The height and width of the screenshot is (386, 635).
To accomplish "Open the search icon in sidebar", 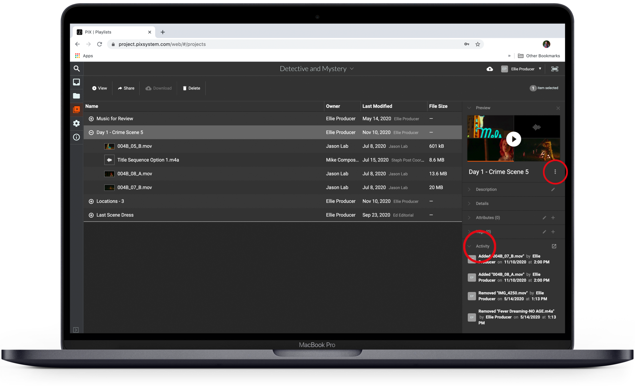I will click(x=77, y=69).
